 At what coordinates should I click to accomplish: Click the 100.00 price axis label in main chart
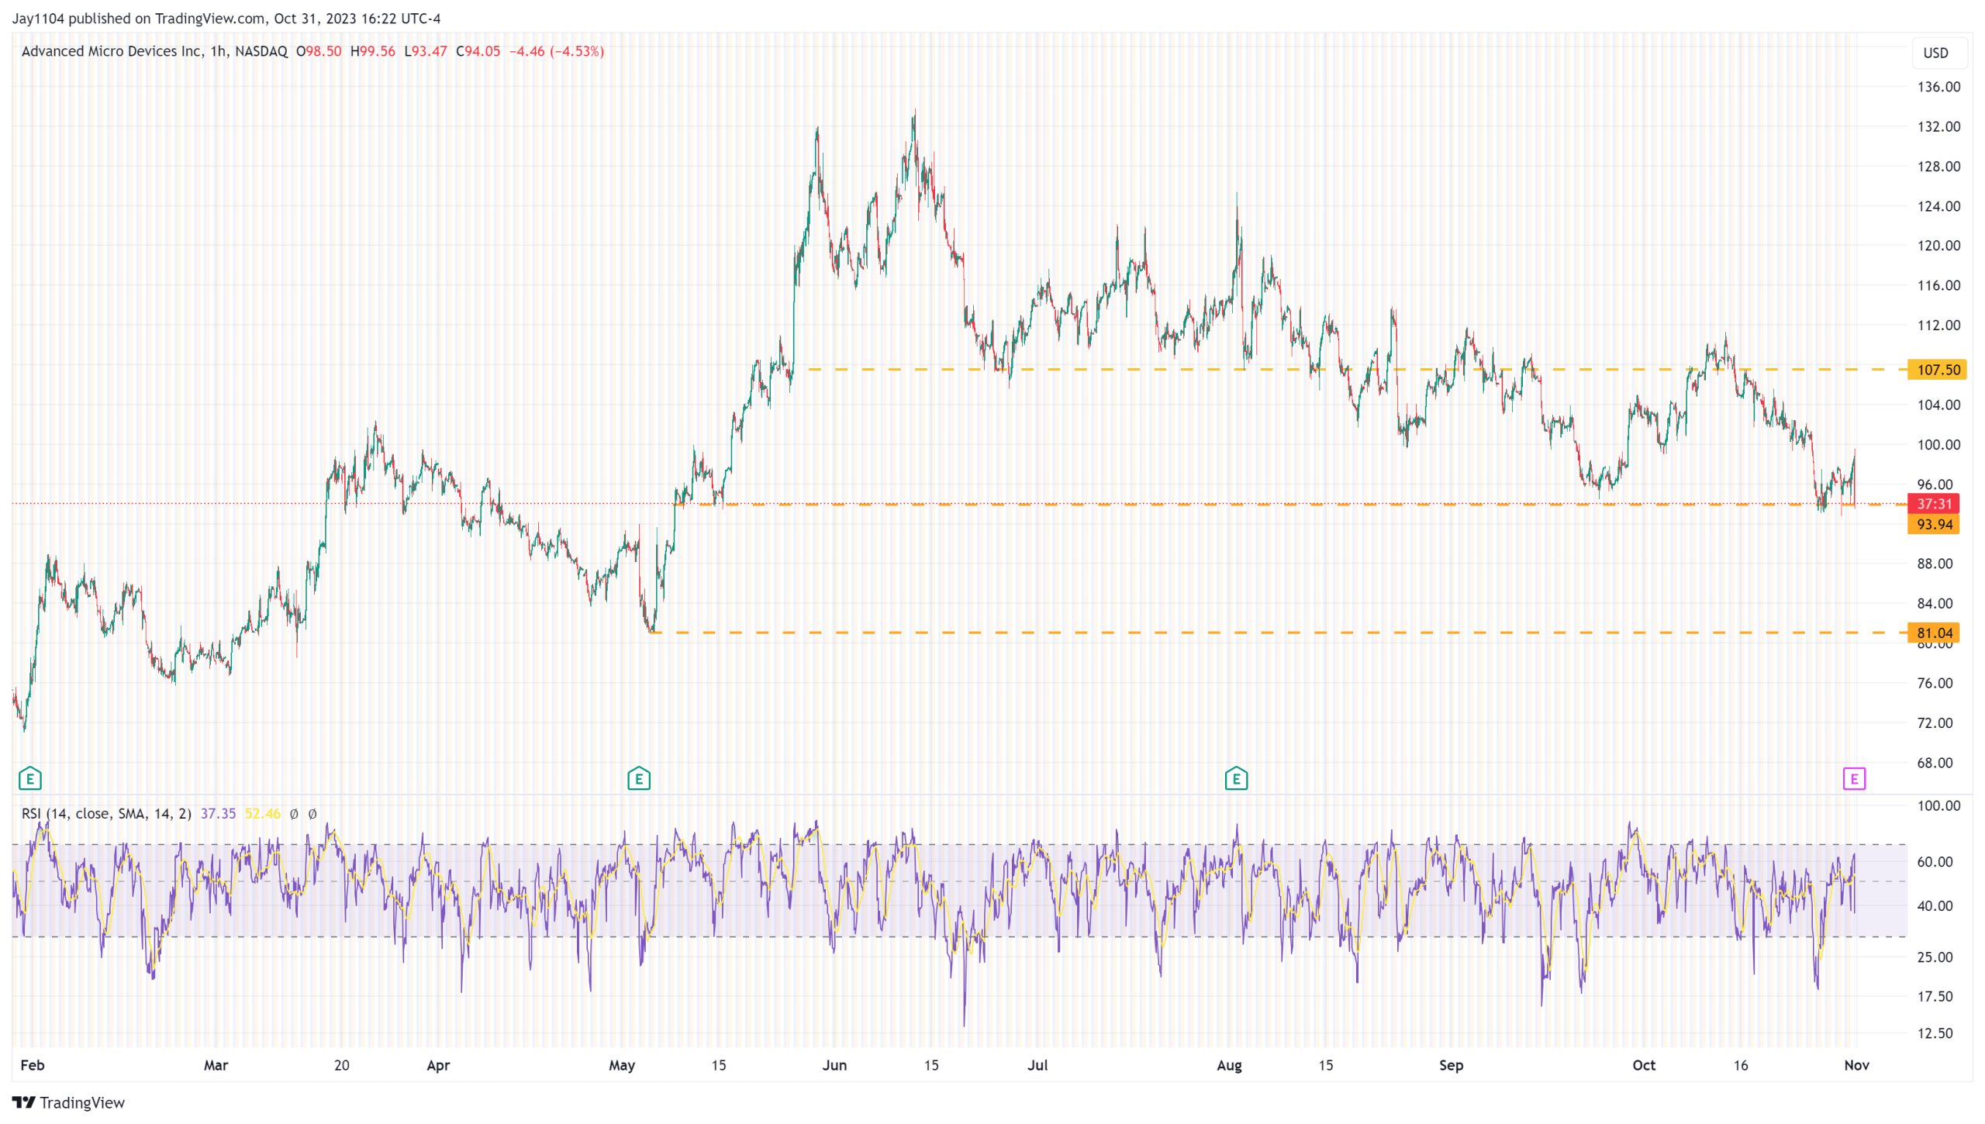point(1938,445)
